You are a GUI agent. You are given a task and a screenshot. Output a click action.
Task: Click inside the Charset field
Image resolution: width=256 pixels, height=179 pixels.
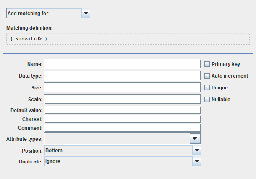[x=122, y=119]
